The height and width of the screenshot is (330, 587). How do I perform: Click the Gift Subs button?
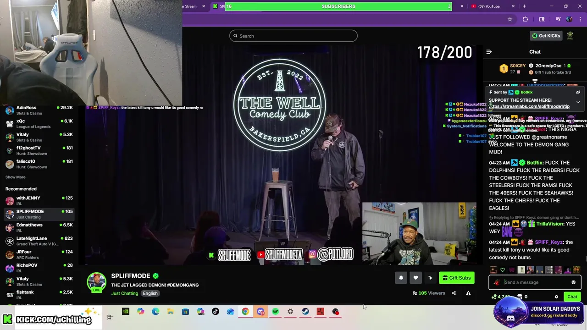click(x=456, y=278)
